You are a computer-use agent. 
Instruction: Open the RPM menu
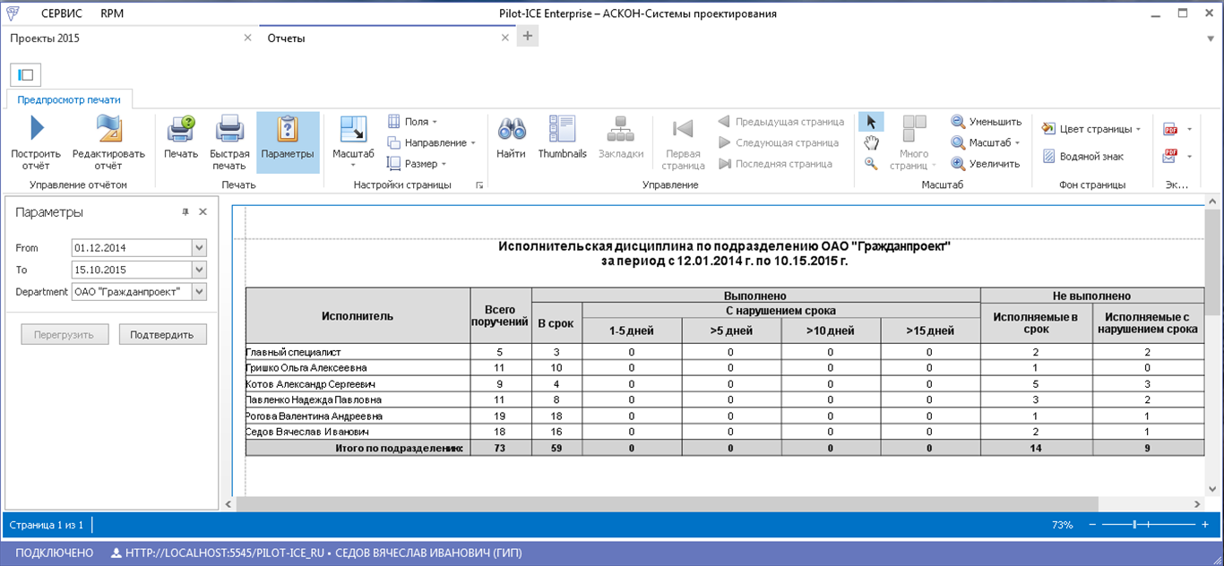tap(112, 13)
